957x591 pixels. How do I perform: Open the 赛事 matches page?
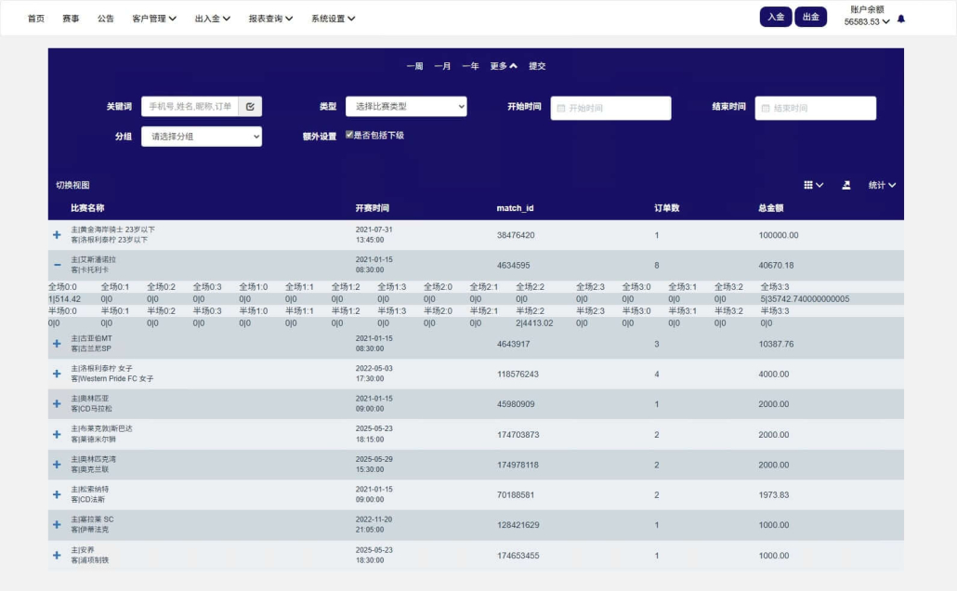71,19
